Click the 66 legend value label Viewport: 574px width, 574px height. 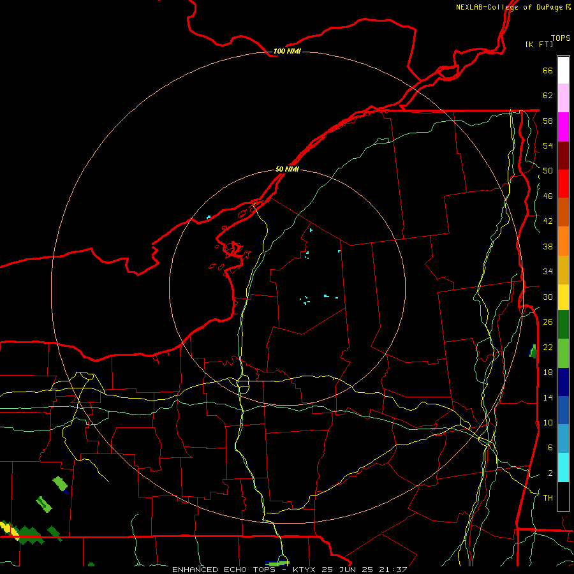click(548, 70)
